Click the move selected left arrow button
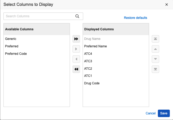This screenshot has height=120, width=173. [x=76, y=59]
